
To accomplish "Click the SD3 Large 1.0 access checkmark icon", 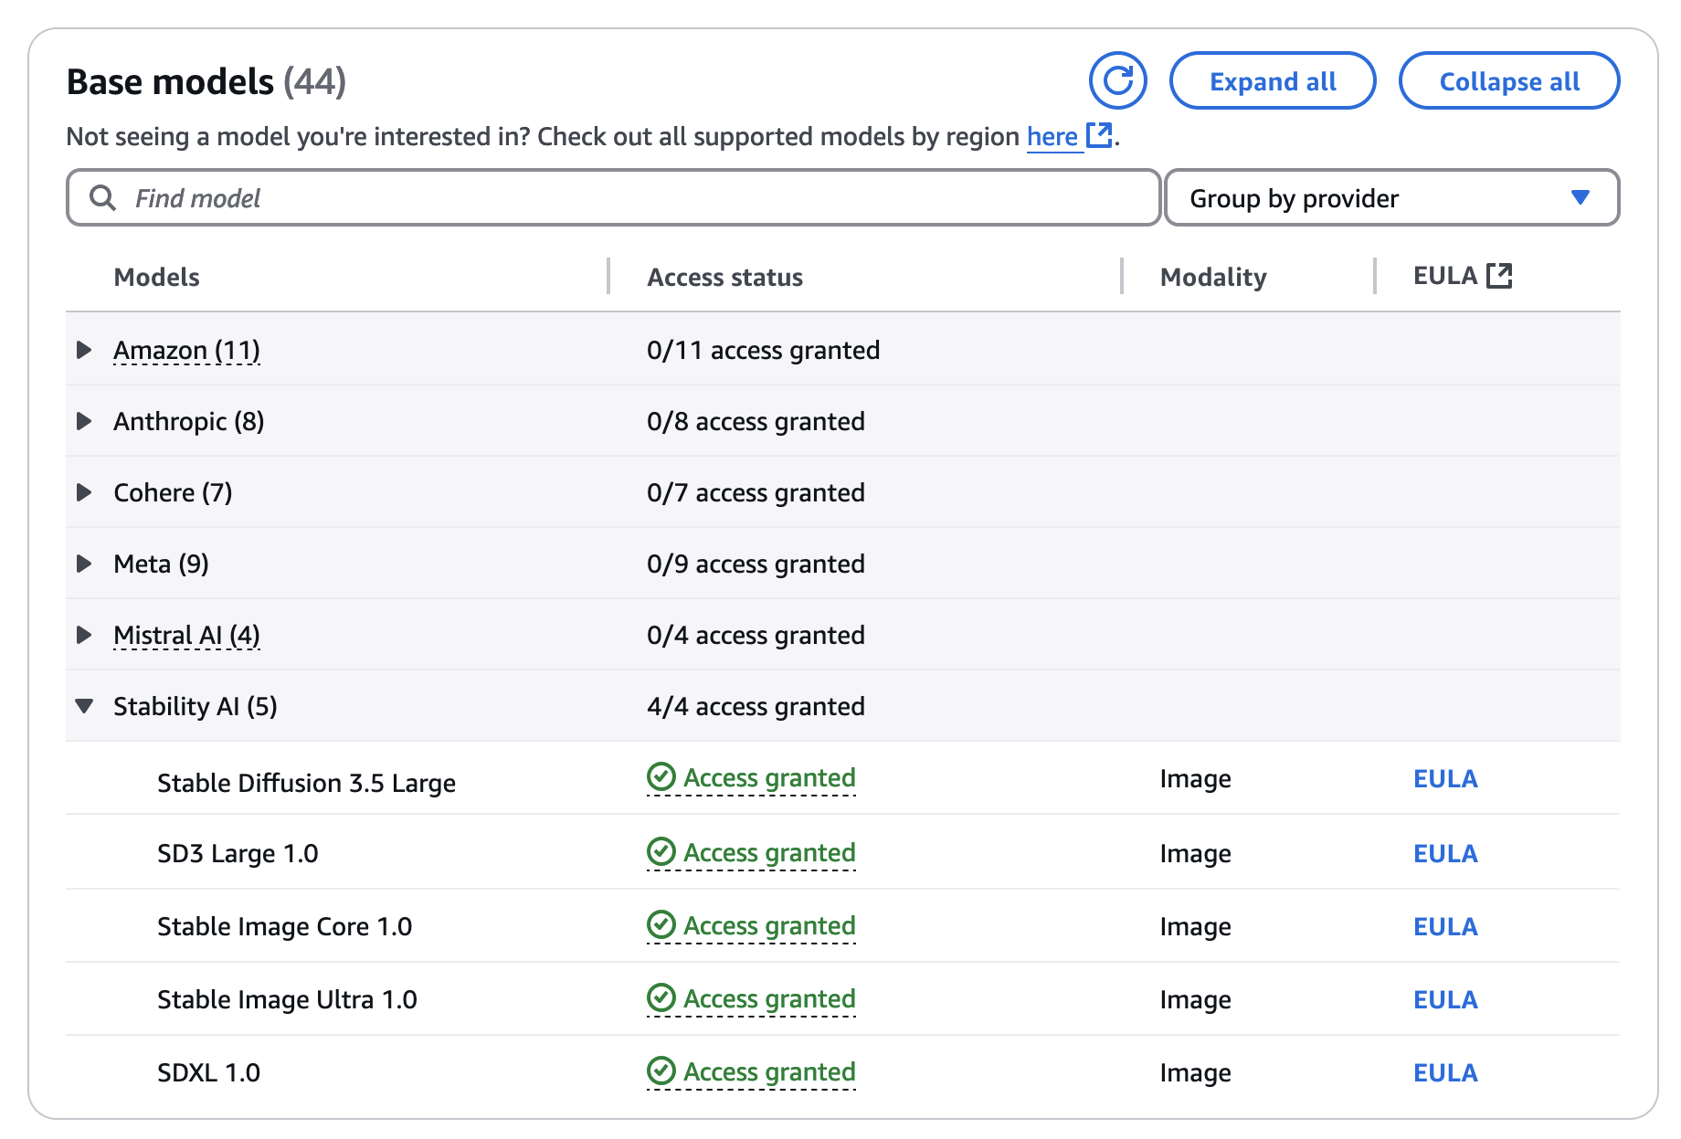I will click(661, 852).
